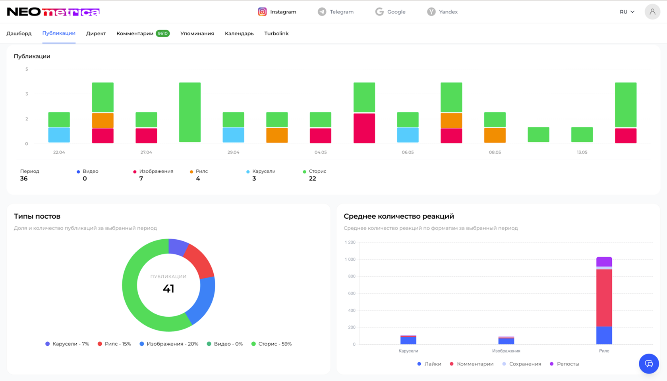
Task: Click the 27.04 publications bar
Action: click(146, 127)
